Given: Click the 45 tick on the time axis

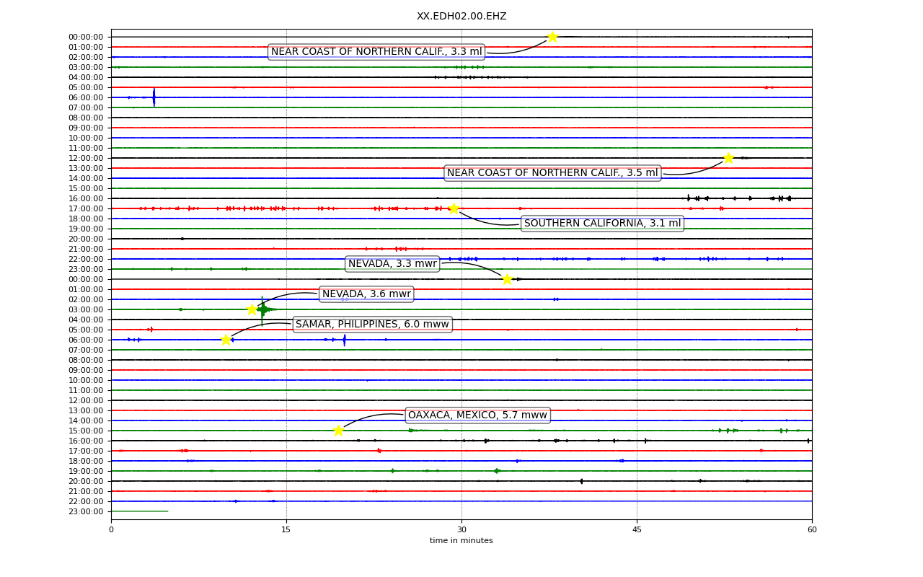Looking at the screenshot, I should 637,530.
